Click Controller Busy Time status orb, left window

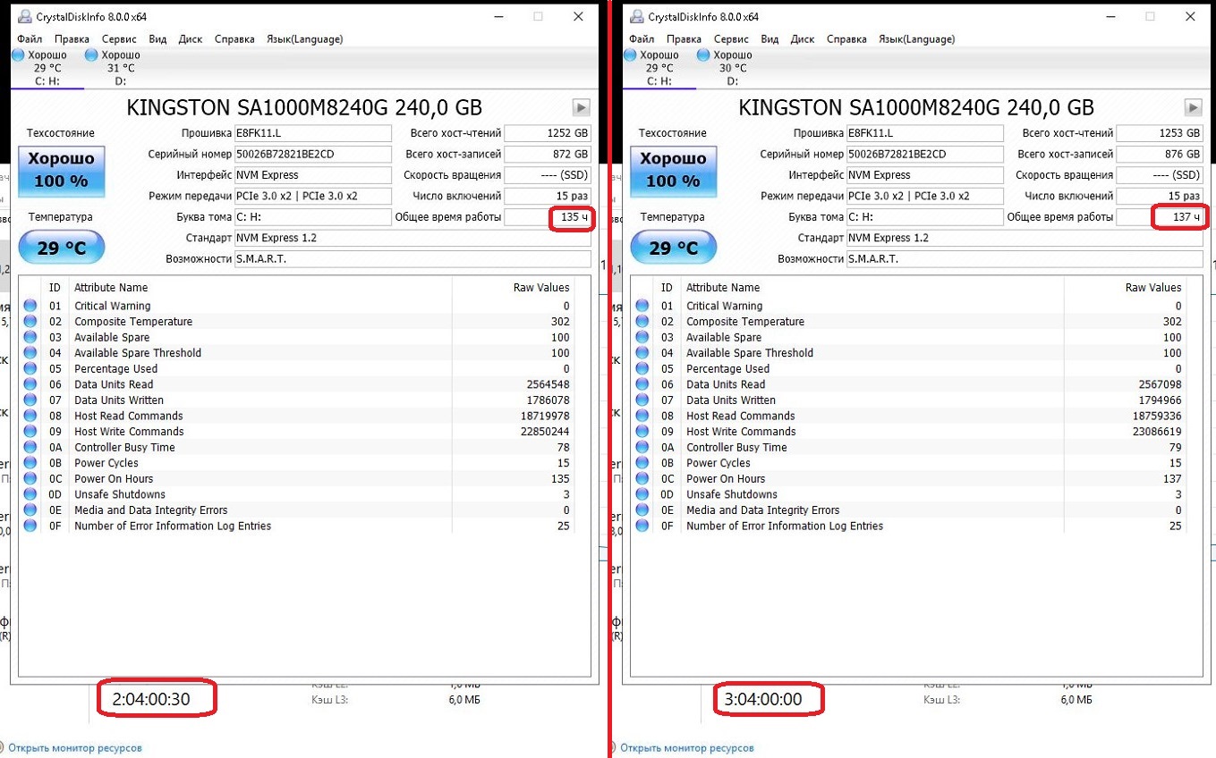[x=30, y=447]
